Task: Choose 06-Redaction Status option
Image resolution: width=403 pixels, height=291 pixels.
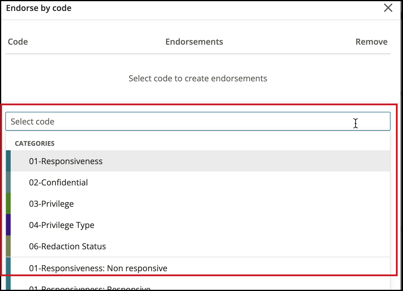Action: [198, 246]
